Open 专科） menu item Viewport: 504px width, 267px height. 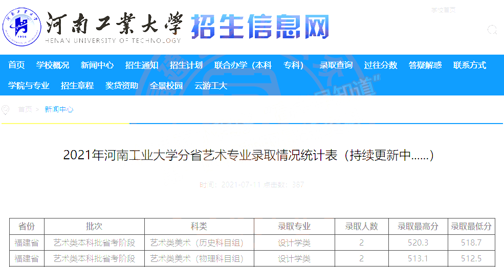coord(294,65)
